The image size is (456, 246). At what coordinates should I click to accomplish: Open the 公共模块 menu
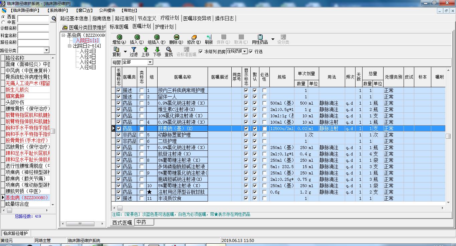(x=107, y=10)
